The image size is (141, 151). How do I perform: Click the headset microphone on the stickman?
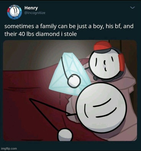[95, 78]
